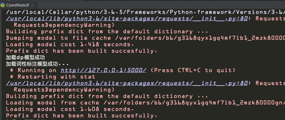Screen dimensions: 285x120
Task: Click the Python icon on the CpwsRestufl tab
Action: (x=2, y=5)
